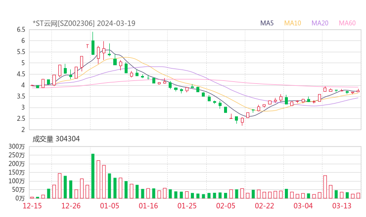The image size is (366, 217).
Task: Click the 01-16 date label
Action: coord(148,206)
